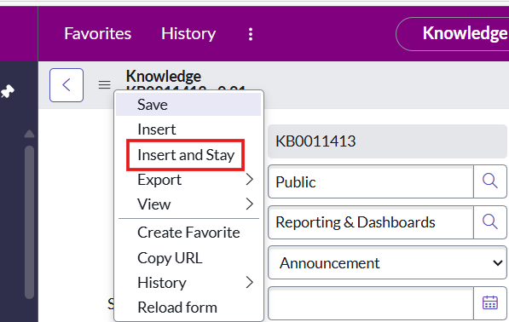Open the calendar date picker icon
This screenshot has width=509, height=322.
pyautogui.click(x=490, y=303)
